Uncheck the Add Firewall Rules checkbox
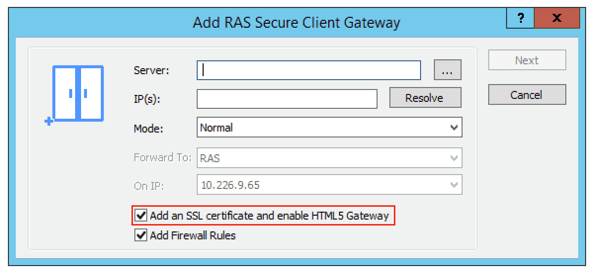Image resolution: width=595 pixels, height=273 pixels. click(x=141, y=235)
